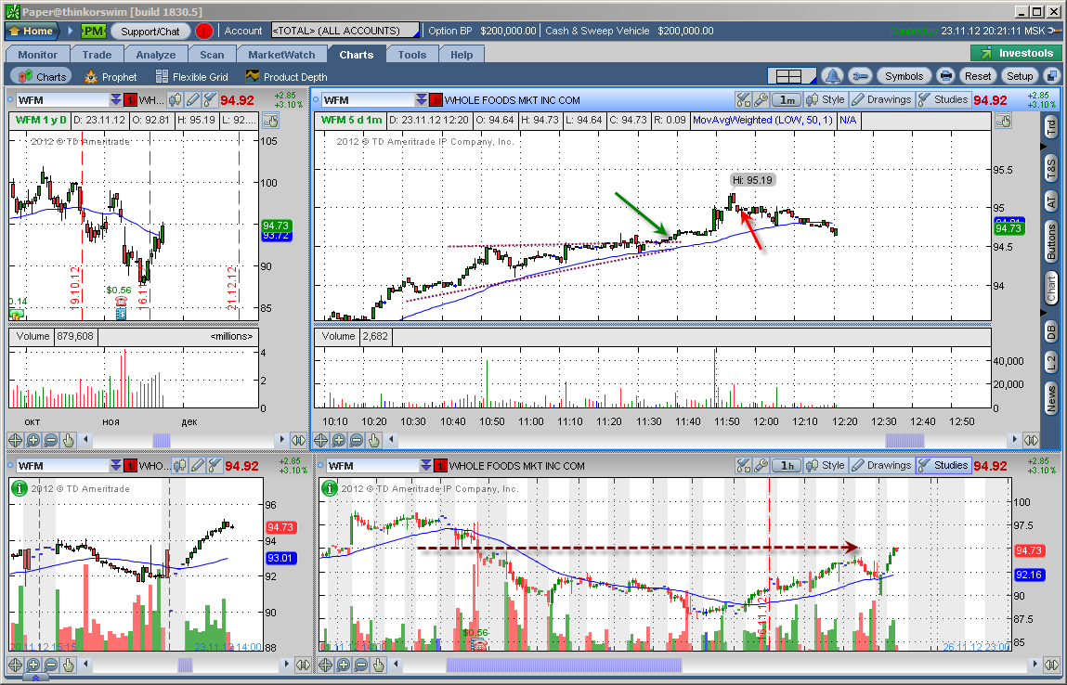Viewport: 1067px width, 685px height.
Task: Zoom out on the 1m chart
Action: (356, 440)
